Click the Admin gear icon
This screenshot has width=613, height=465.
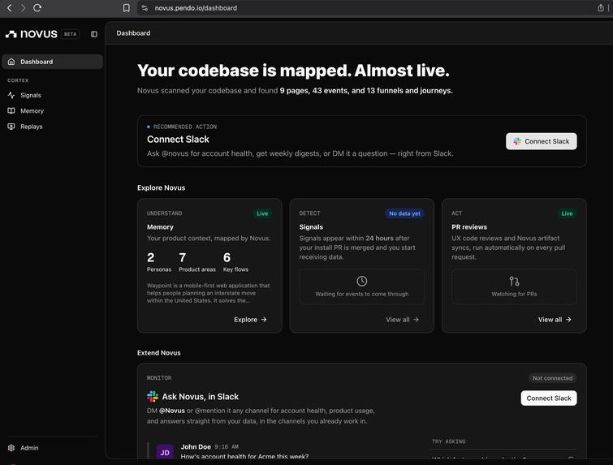(x=11, y=448)
